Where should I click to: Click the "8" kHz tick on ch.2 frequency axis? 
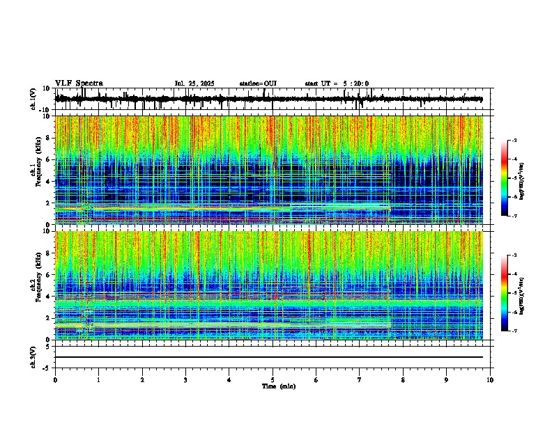click(49, 253)
